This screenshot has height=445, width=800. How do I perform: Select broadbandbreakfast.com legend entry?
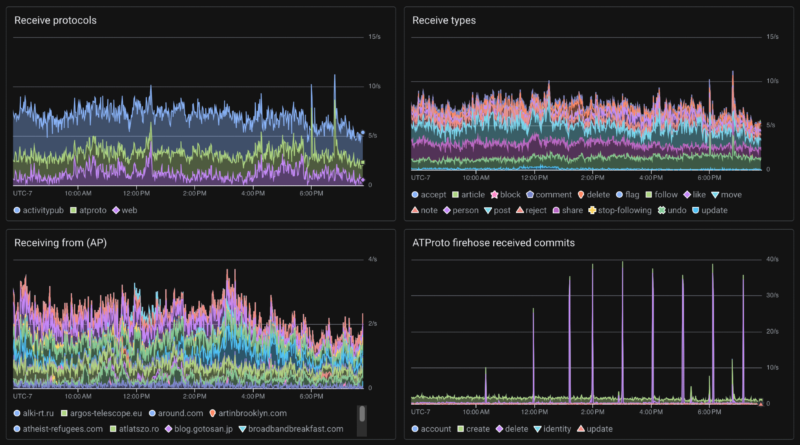tap(295, 429)
